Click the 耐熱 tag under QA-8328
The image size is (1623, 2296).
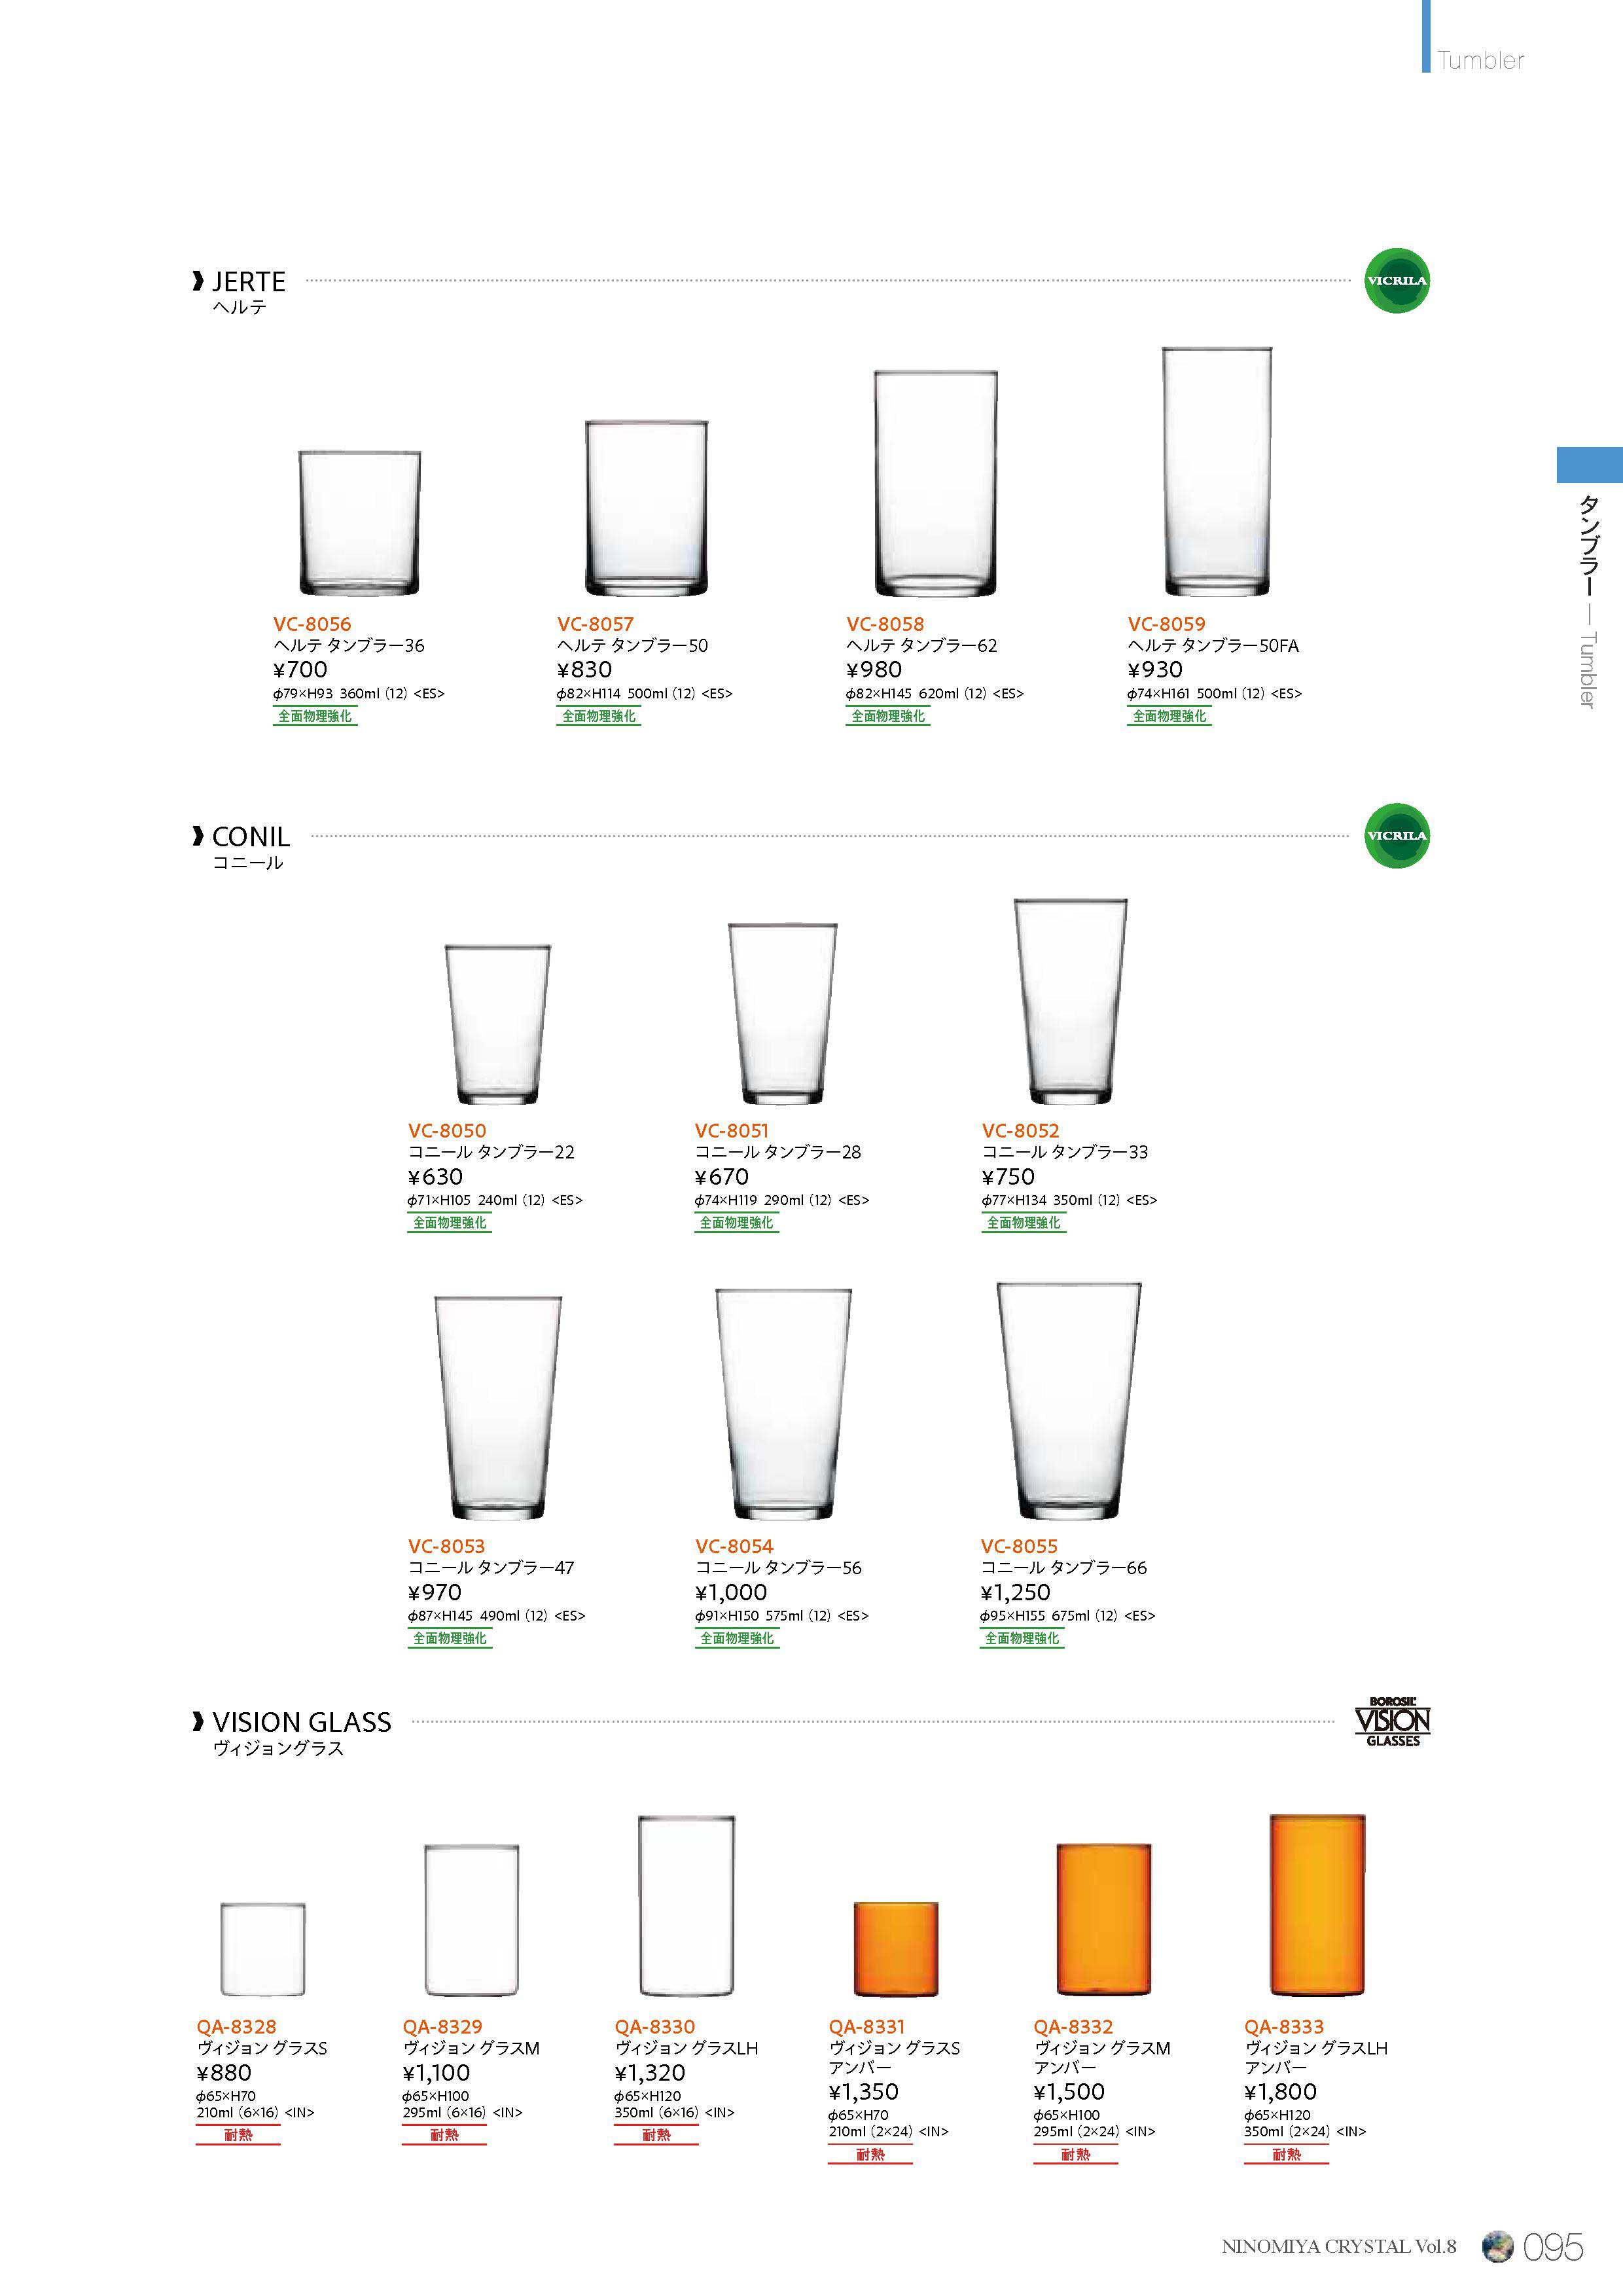pos(238,2134)
